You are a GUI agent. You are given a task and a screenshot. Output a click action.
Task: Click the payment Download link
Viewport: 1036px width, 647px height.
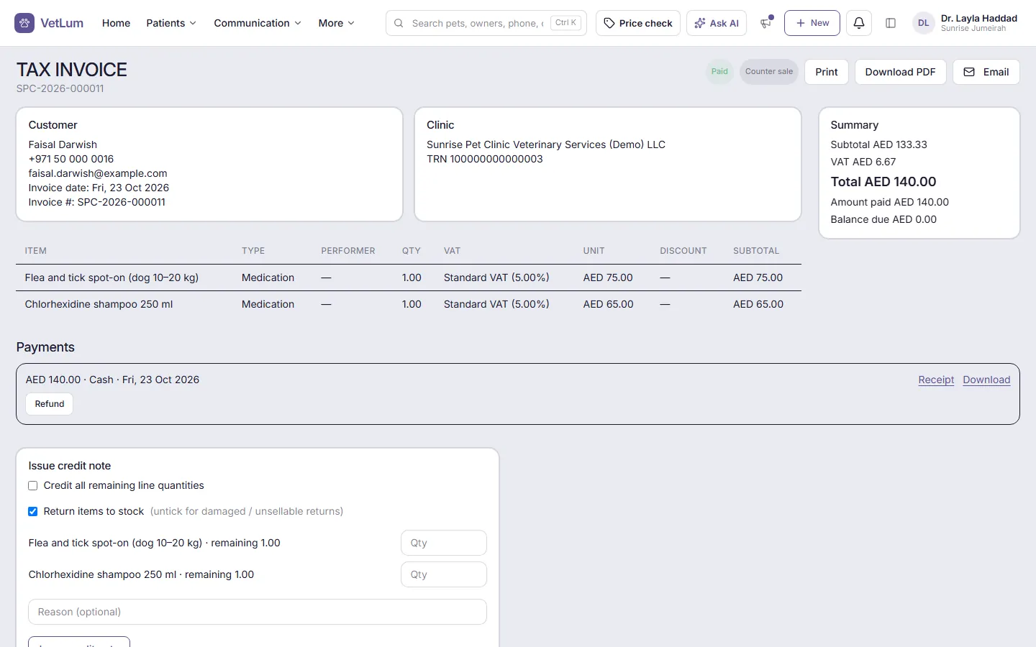tap(986, 380)
